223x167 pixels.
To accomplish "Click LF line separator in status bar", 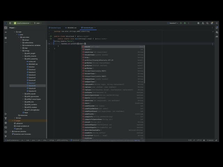I will pos(194,140).
